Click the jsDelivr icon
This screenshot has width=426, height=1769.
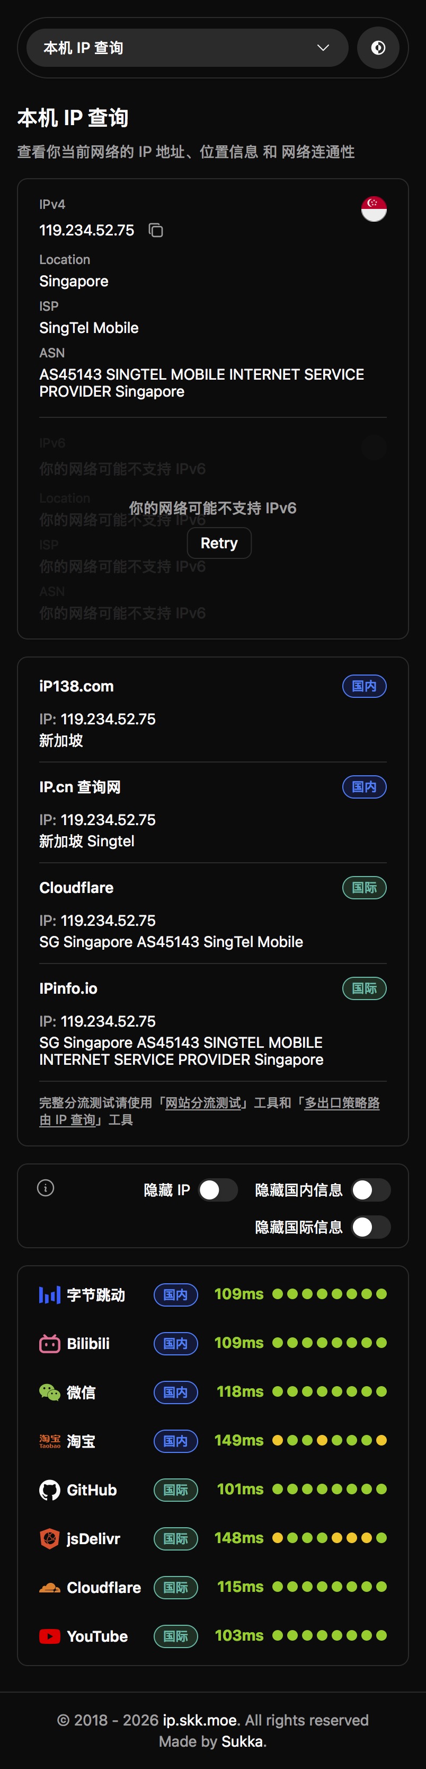[x=49, y=1539]
